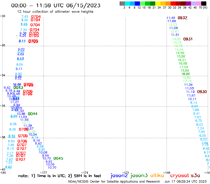This screenshot has height=184, width=210.
Task: Select the purple swatch in the legend
Action: click(188, 3)
